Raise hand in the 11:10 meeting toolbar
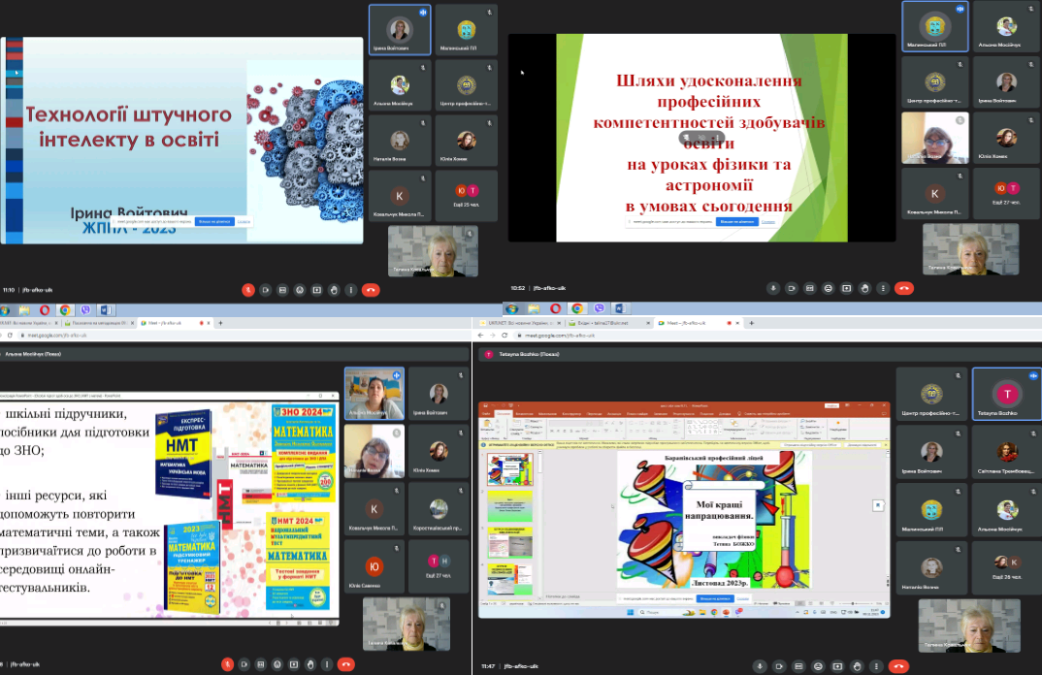This screenshot has width=1042, height=675. coord(334,289)
